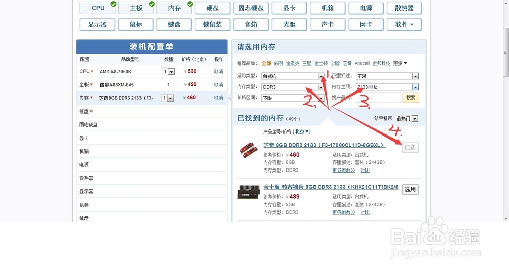Click the 搜索 search button
This screenshot has width=509, height=270.
coord(411,98)
